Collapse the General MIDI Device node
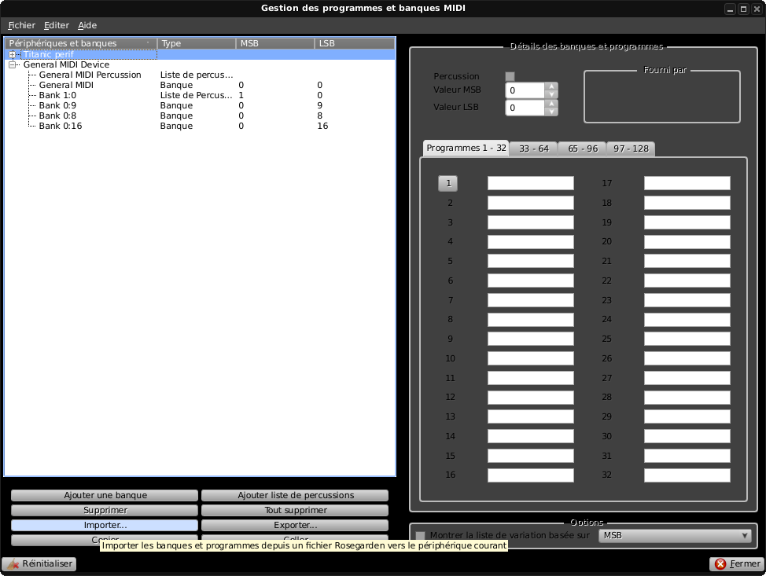The height and width of the screenshot is (576, 766). 13,64
